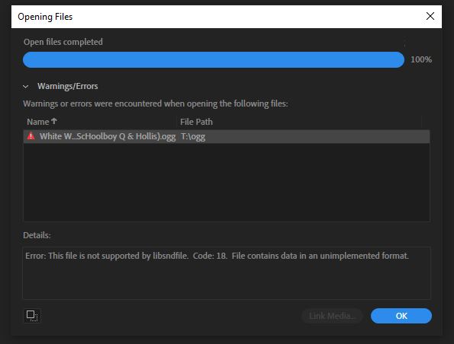Click inside the Details error text box
This screenshot has width=454, height=344.
coord(227,273)
